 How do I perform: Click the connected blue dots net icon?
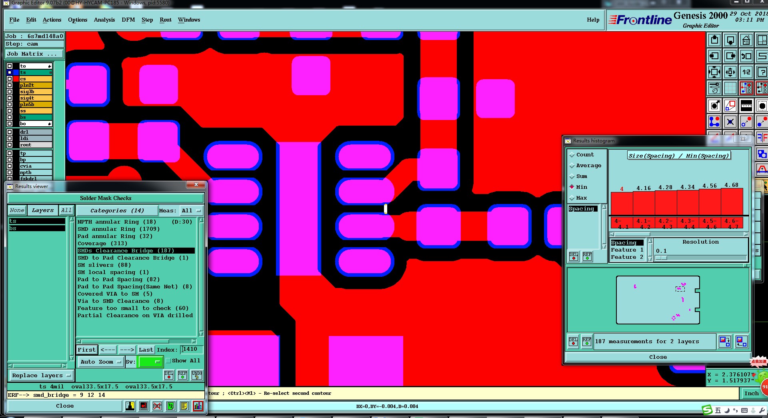click(x=714, y=122)
